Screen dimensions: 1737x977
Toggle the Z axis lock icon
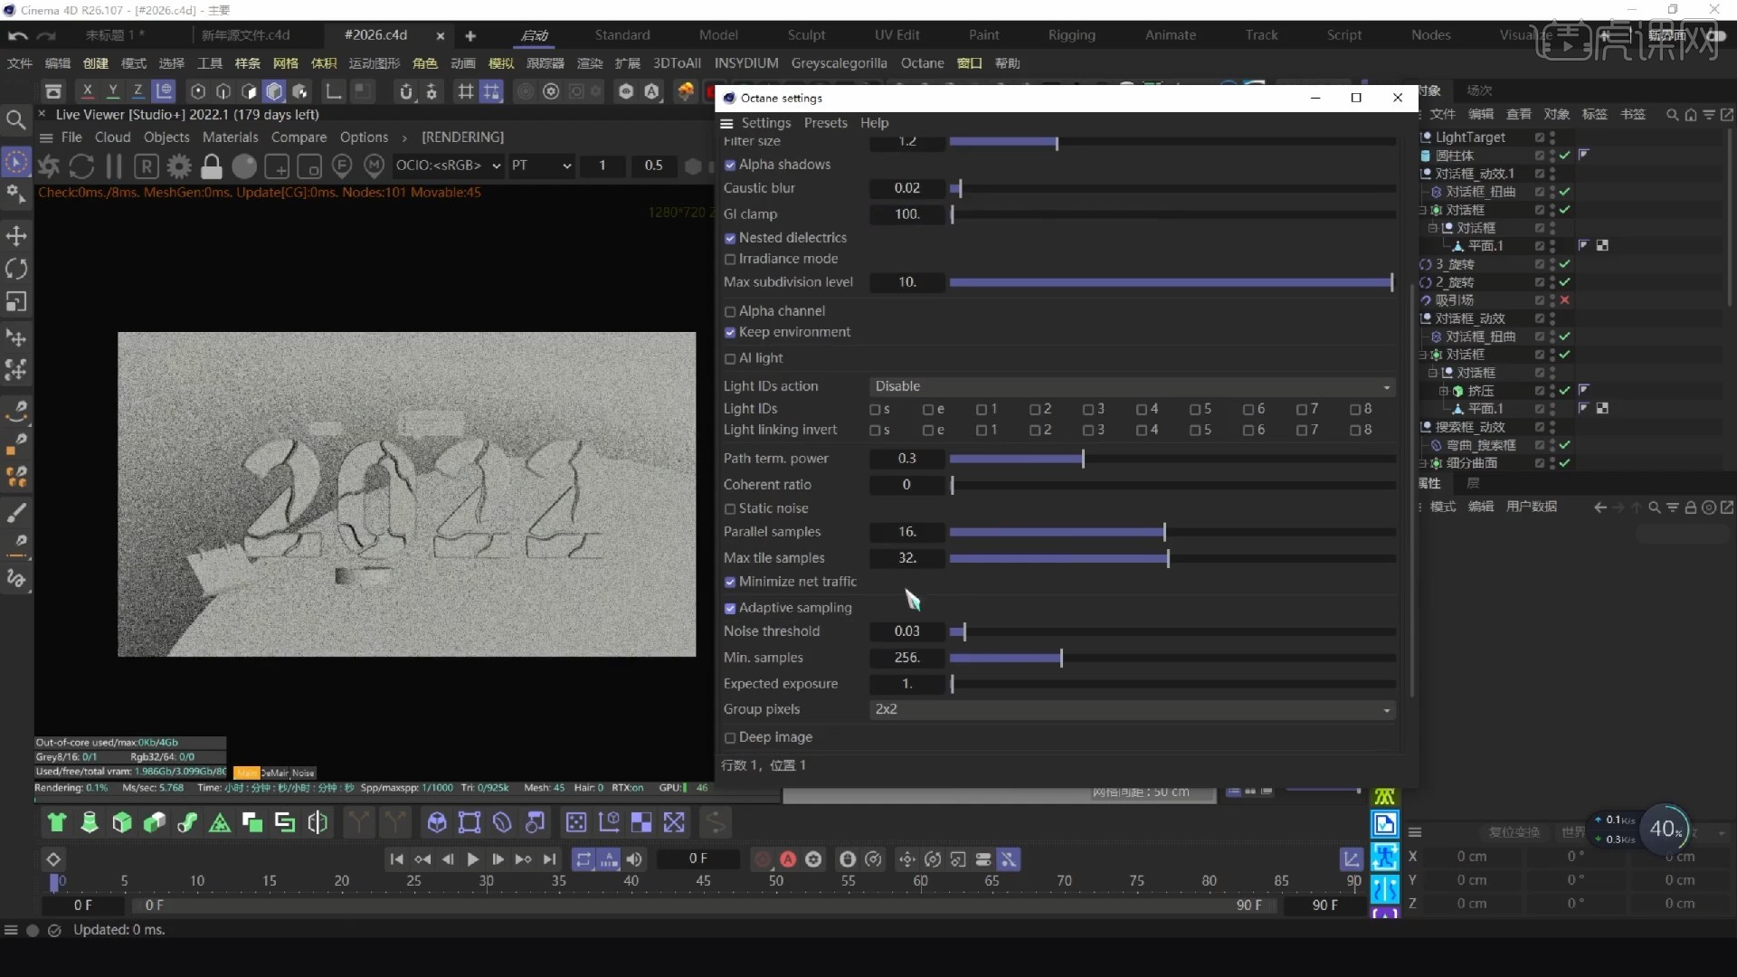[x=138, y=90]
